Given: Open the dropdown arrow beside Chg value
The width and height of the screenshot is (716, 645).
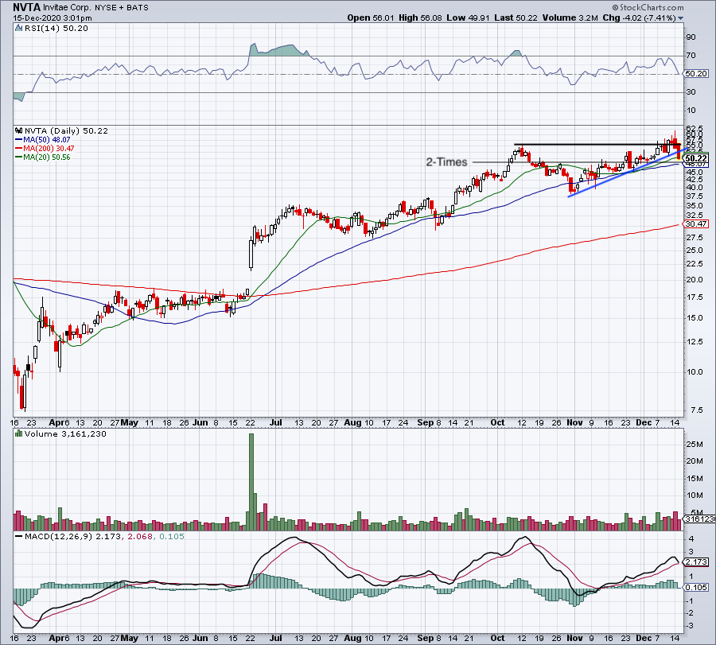Looking at the screenshot, I should pos(680,18).
